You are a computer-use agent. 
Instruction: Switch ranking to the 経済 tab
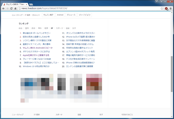46,28
